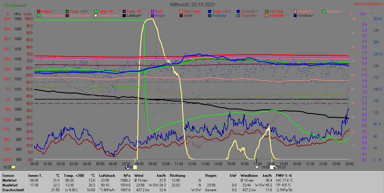Click the MaxWert row label
The height and width of the screenshot is (193, 384).
pos(10,185)
